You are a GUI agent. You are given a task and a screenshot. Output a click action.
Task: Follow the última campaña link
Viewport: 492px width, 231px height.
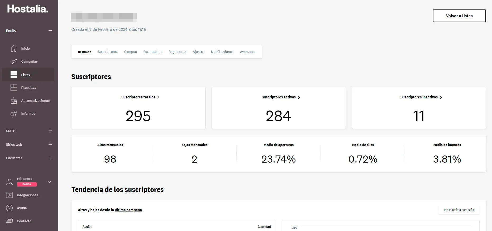(x=128, y=210)
